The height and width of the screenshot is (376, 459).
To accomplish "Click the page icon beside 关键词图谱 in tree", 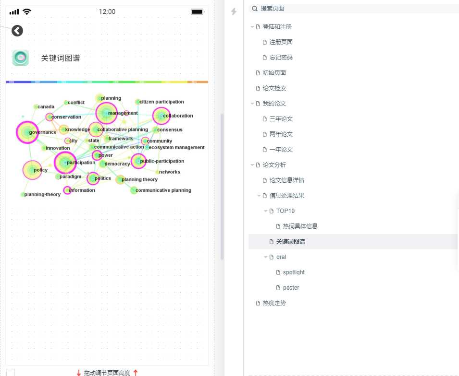I will pyautogui.click(x=272, y=242).
